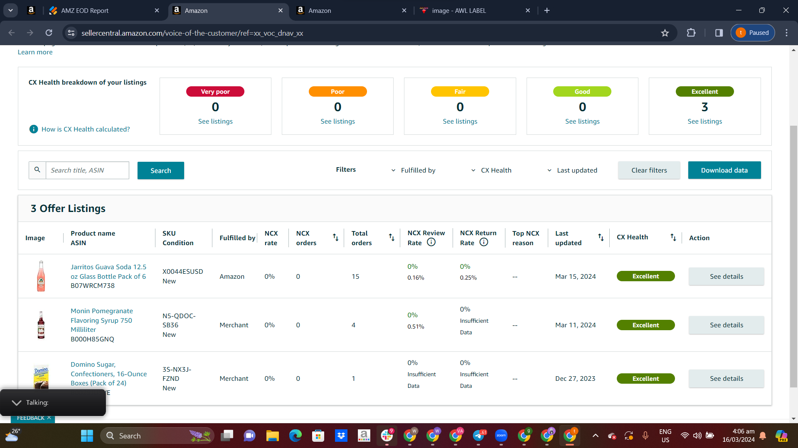Sort table by Total orders icon
The height and width of the screenshot is (448, 798).
click(392, 237)
